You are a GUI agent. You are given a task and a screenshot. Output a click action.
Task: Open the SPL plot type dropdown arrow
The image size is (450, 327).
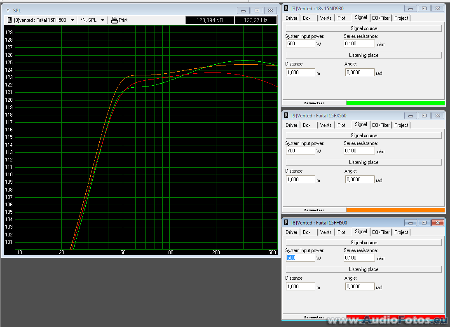click(103, 20)
